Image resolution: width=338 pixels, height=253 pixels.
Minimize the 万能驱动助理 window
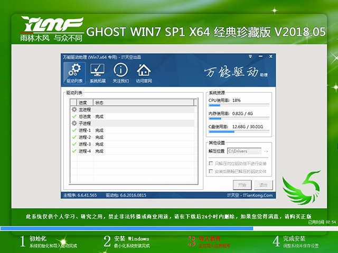coord(260,56)
